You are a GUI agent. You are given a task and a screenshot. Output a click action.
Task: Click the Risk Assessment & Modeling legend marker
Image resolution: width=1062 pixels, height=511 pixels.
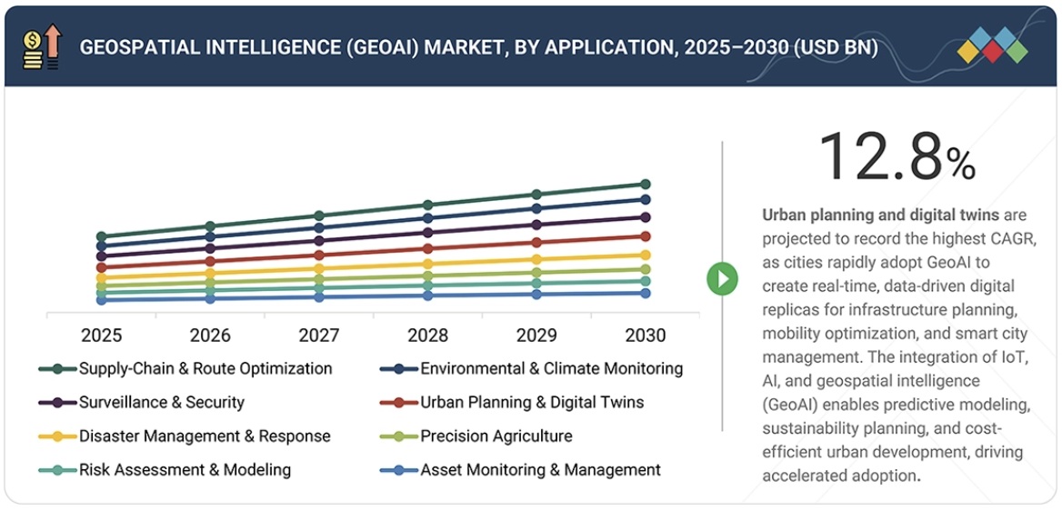(x=57, y=470)
